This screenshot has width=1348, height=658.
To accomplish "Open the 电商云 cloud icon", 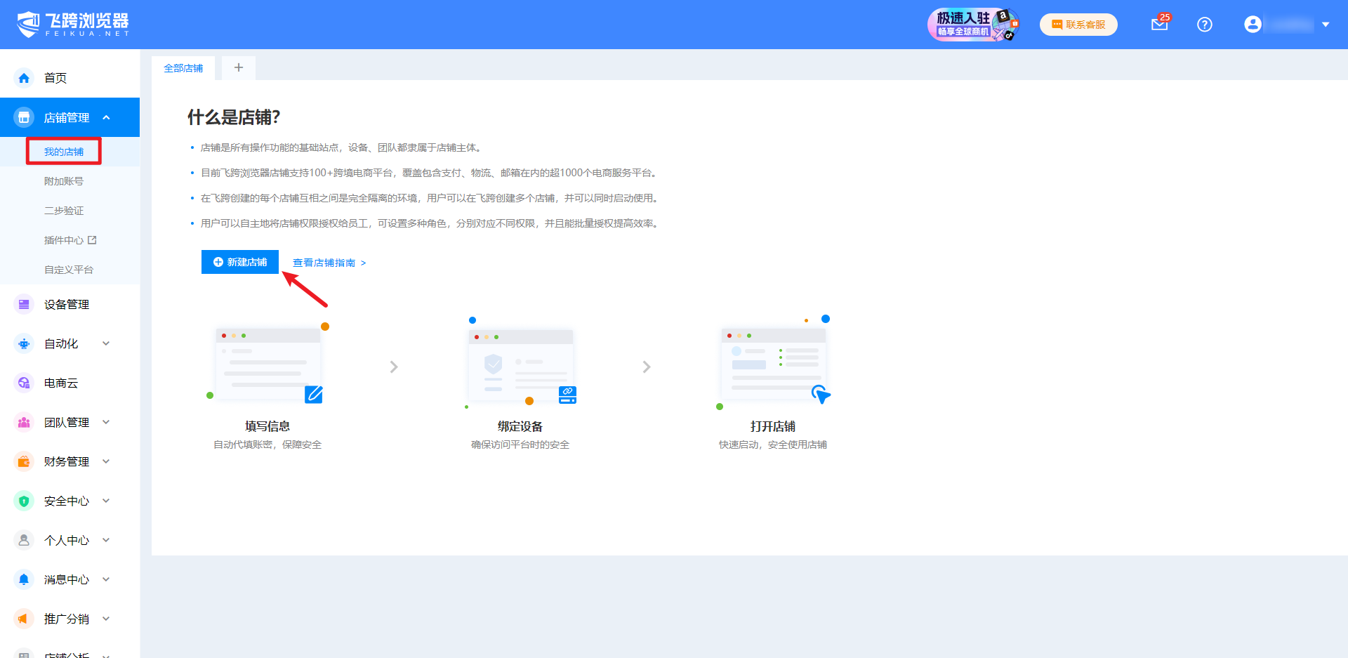I will click(24, 383).
